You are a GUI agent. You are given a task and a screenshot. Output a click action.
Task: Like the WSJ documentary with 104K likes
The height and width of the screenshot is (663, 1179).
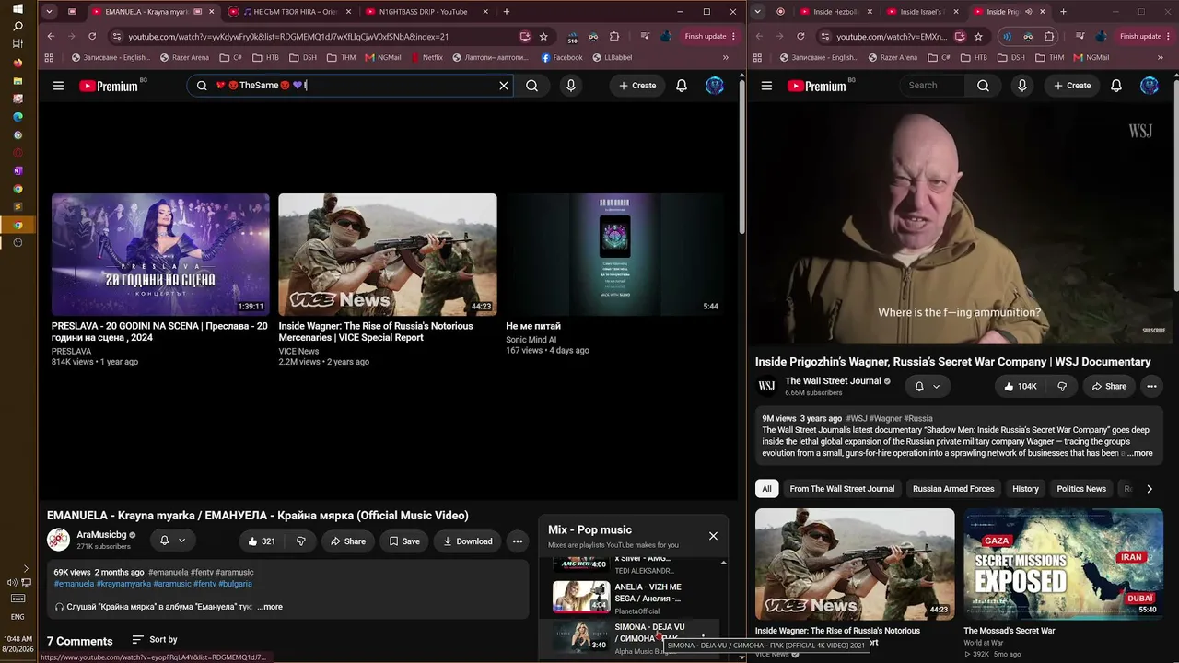[x=1020, y=387]
